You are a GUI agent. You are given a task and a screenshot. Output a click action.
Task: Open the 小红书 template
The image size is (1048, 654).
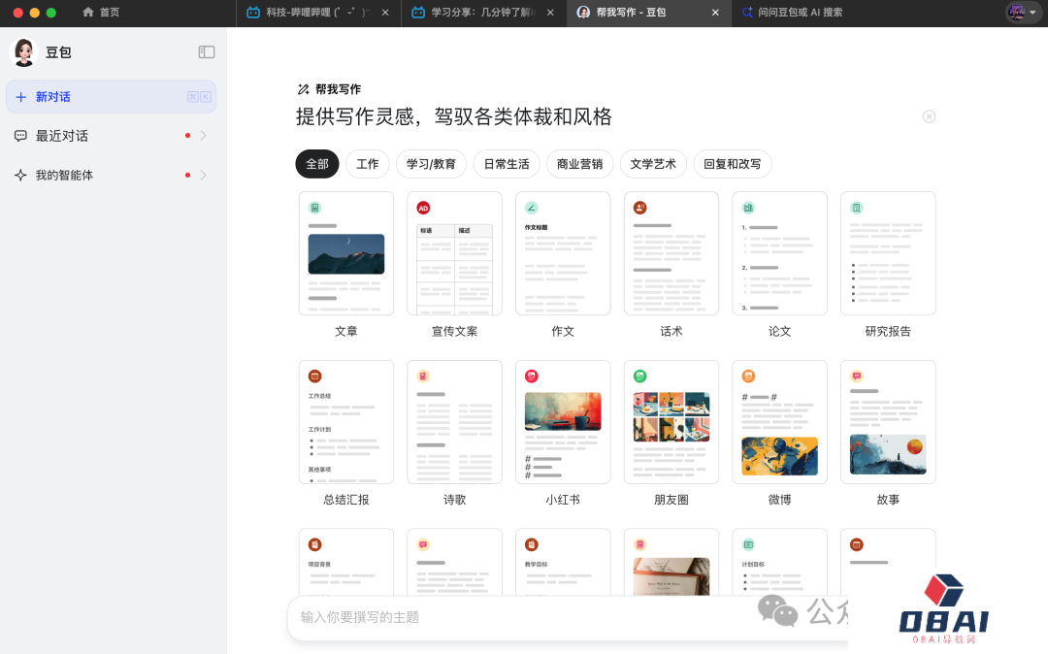click(563, 422)
